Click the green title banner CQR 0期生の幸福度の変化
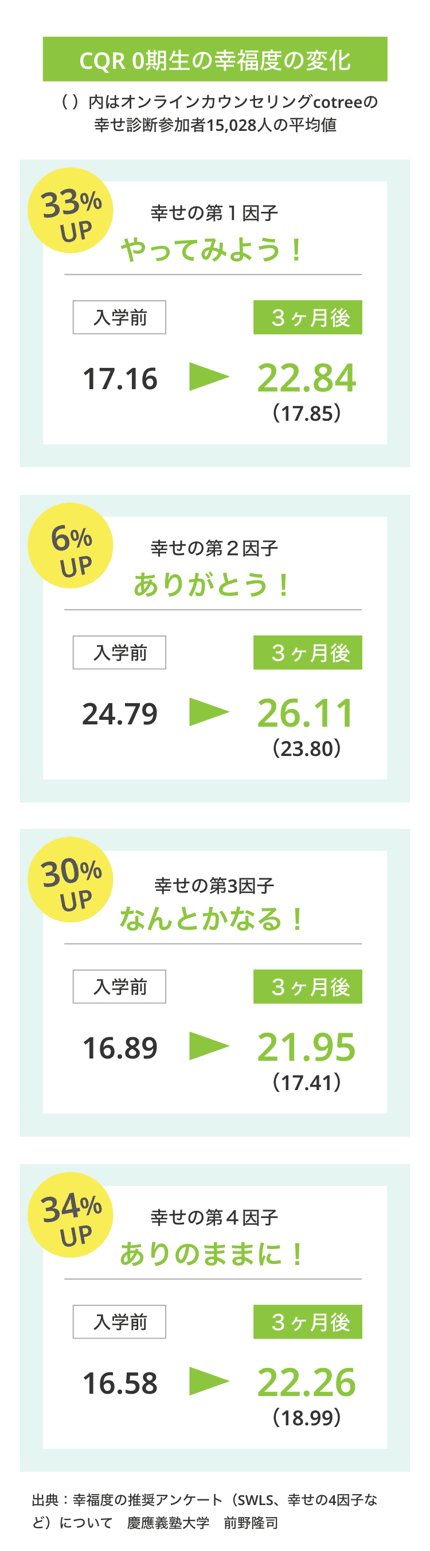Viewport: 430px width, 1551px height. click(x=214, y=60)
